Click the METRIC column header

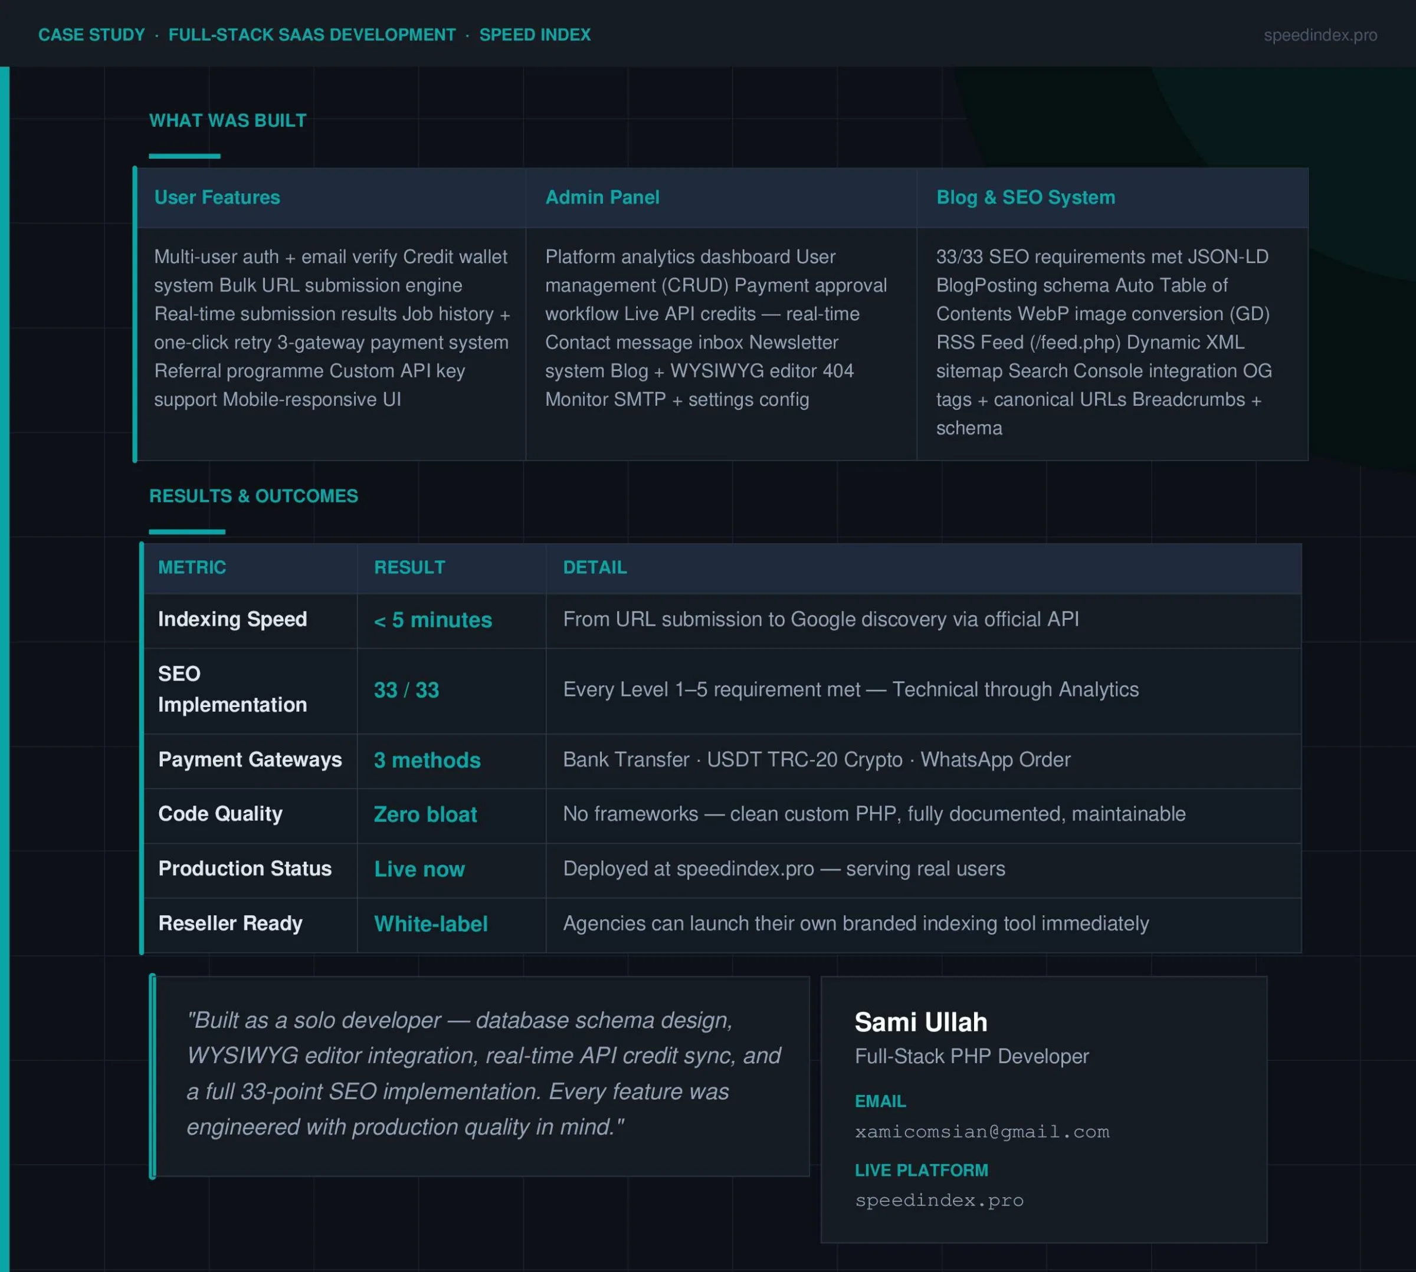192,567
